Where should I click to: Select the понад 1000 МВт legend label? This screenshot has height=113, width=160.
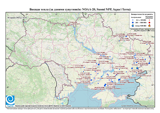[x=141, y=25]
